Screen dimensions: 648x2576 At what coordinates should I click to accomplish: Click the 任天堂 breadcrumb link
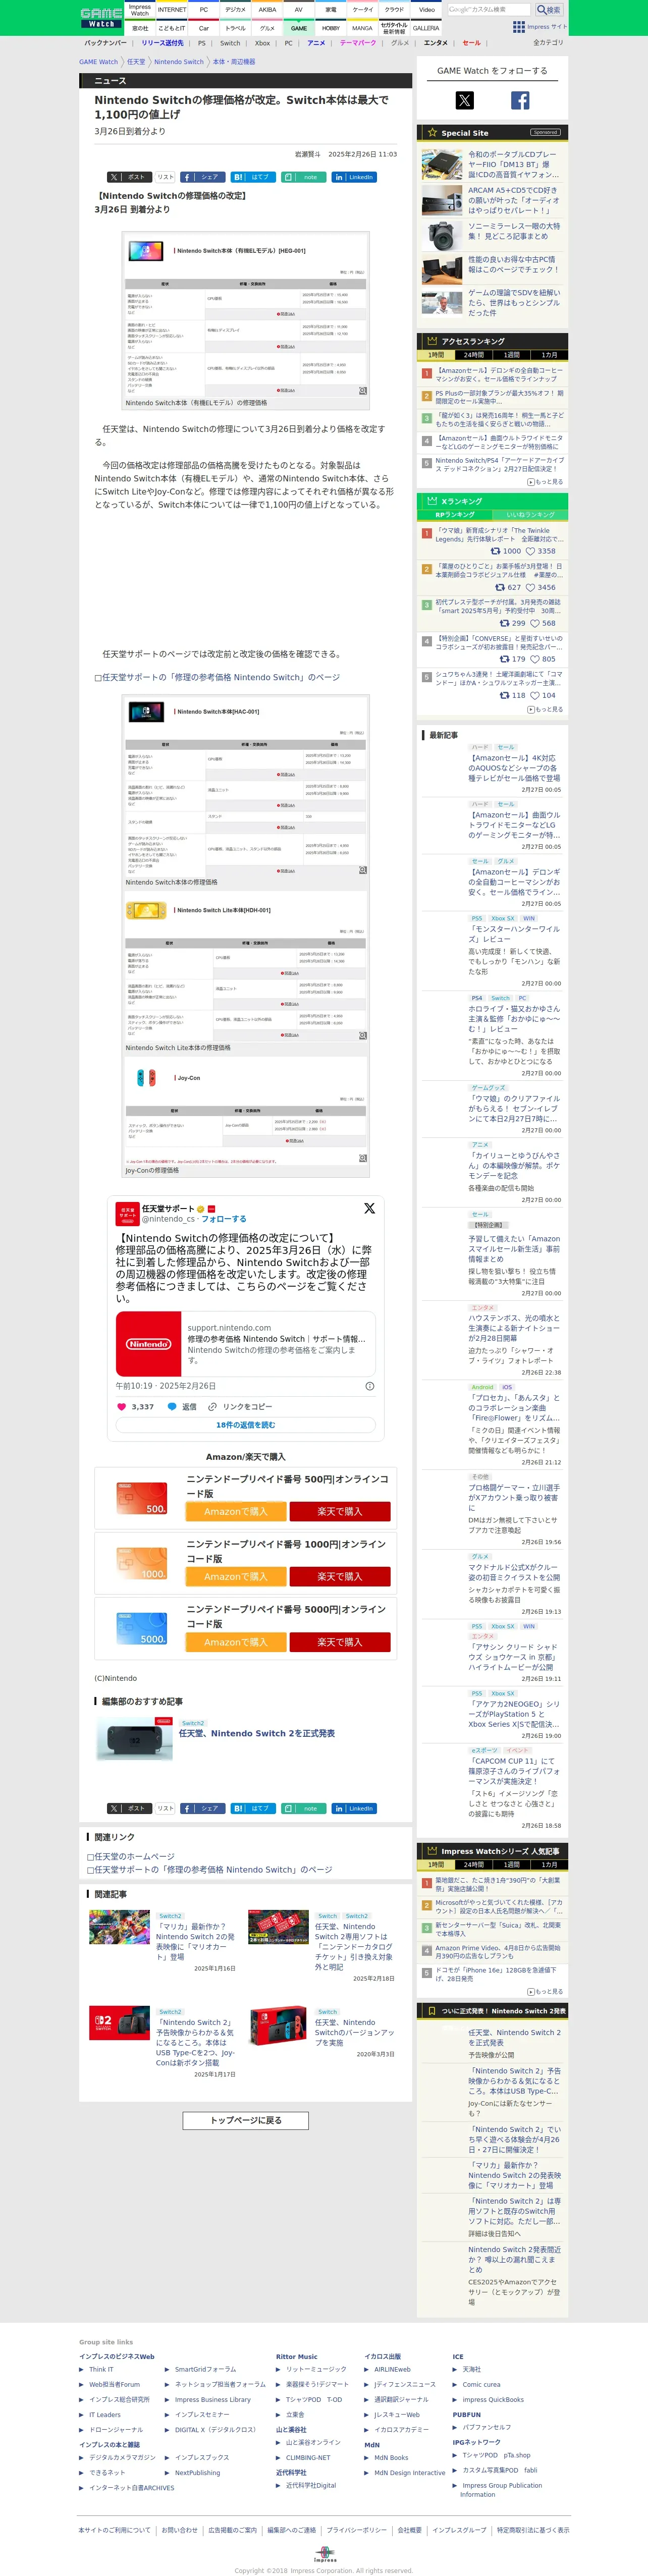click(x=136, y=62)
